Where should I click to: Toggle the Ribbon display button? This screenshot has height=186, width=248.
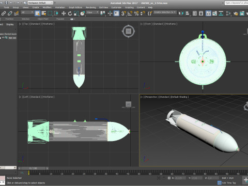click(208, 13)
